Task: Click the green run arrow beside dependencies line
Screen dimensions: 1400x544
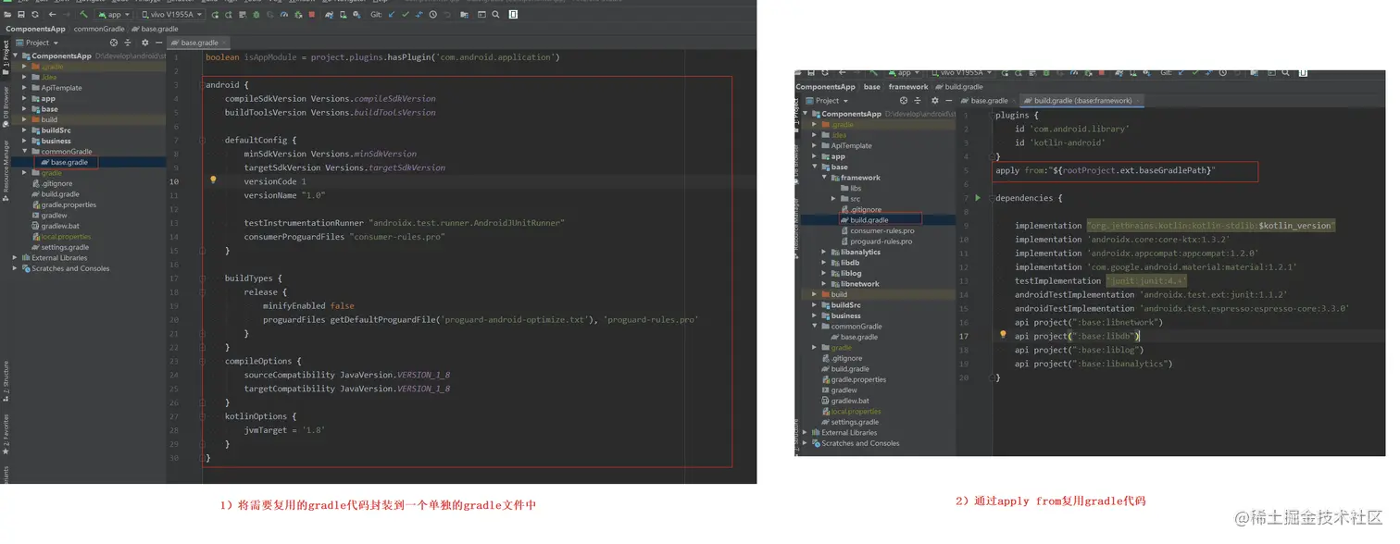Action: pyautogui.click(x=977, y=198)
